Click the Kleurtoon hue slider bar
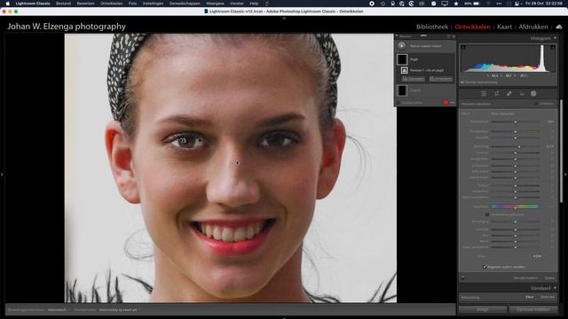 [515, 206]
